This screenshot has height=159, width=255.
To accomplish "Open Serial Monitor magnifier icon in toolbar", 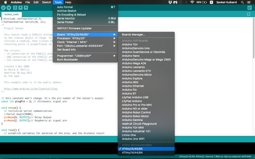I will 250,8.
